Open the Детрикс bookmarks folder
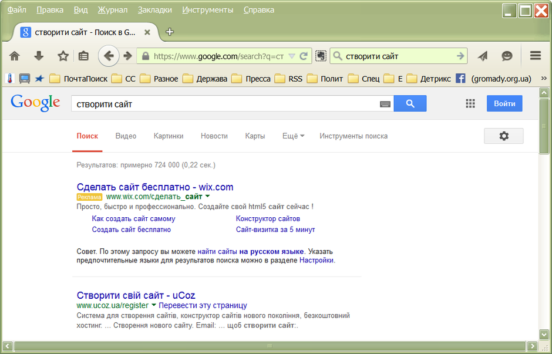The width and height of the screenshot is (552, 354). tap(429, 79)
